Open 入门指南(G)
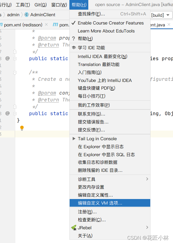Screen dimensions: 173x243 (110, 72)
